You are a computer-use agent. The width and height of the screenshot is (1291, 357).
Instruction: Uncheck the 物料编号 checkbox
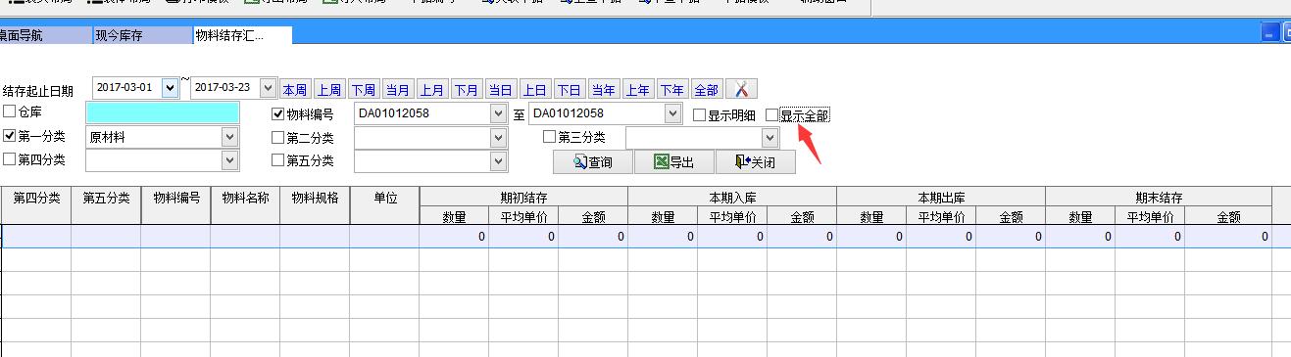[278, 113]
